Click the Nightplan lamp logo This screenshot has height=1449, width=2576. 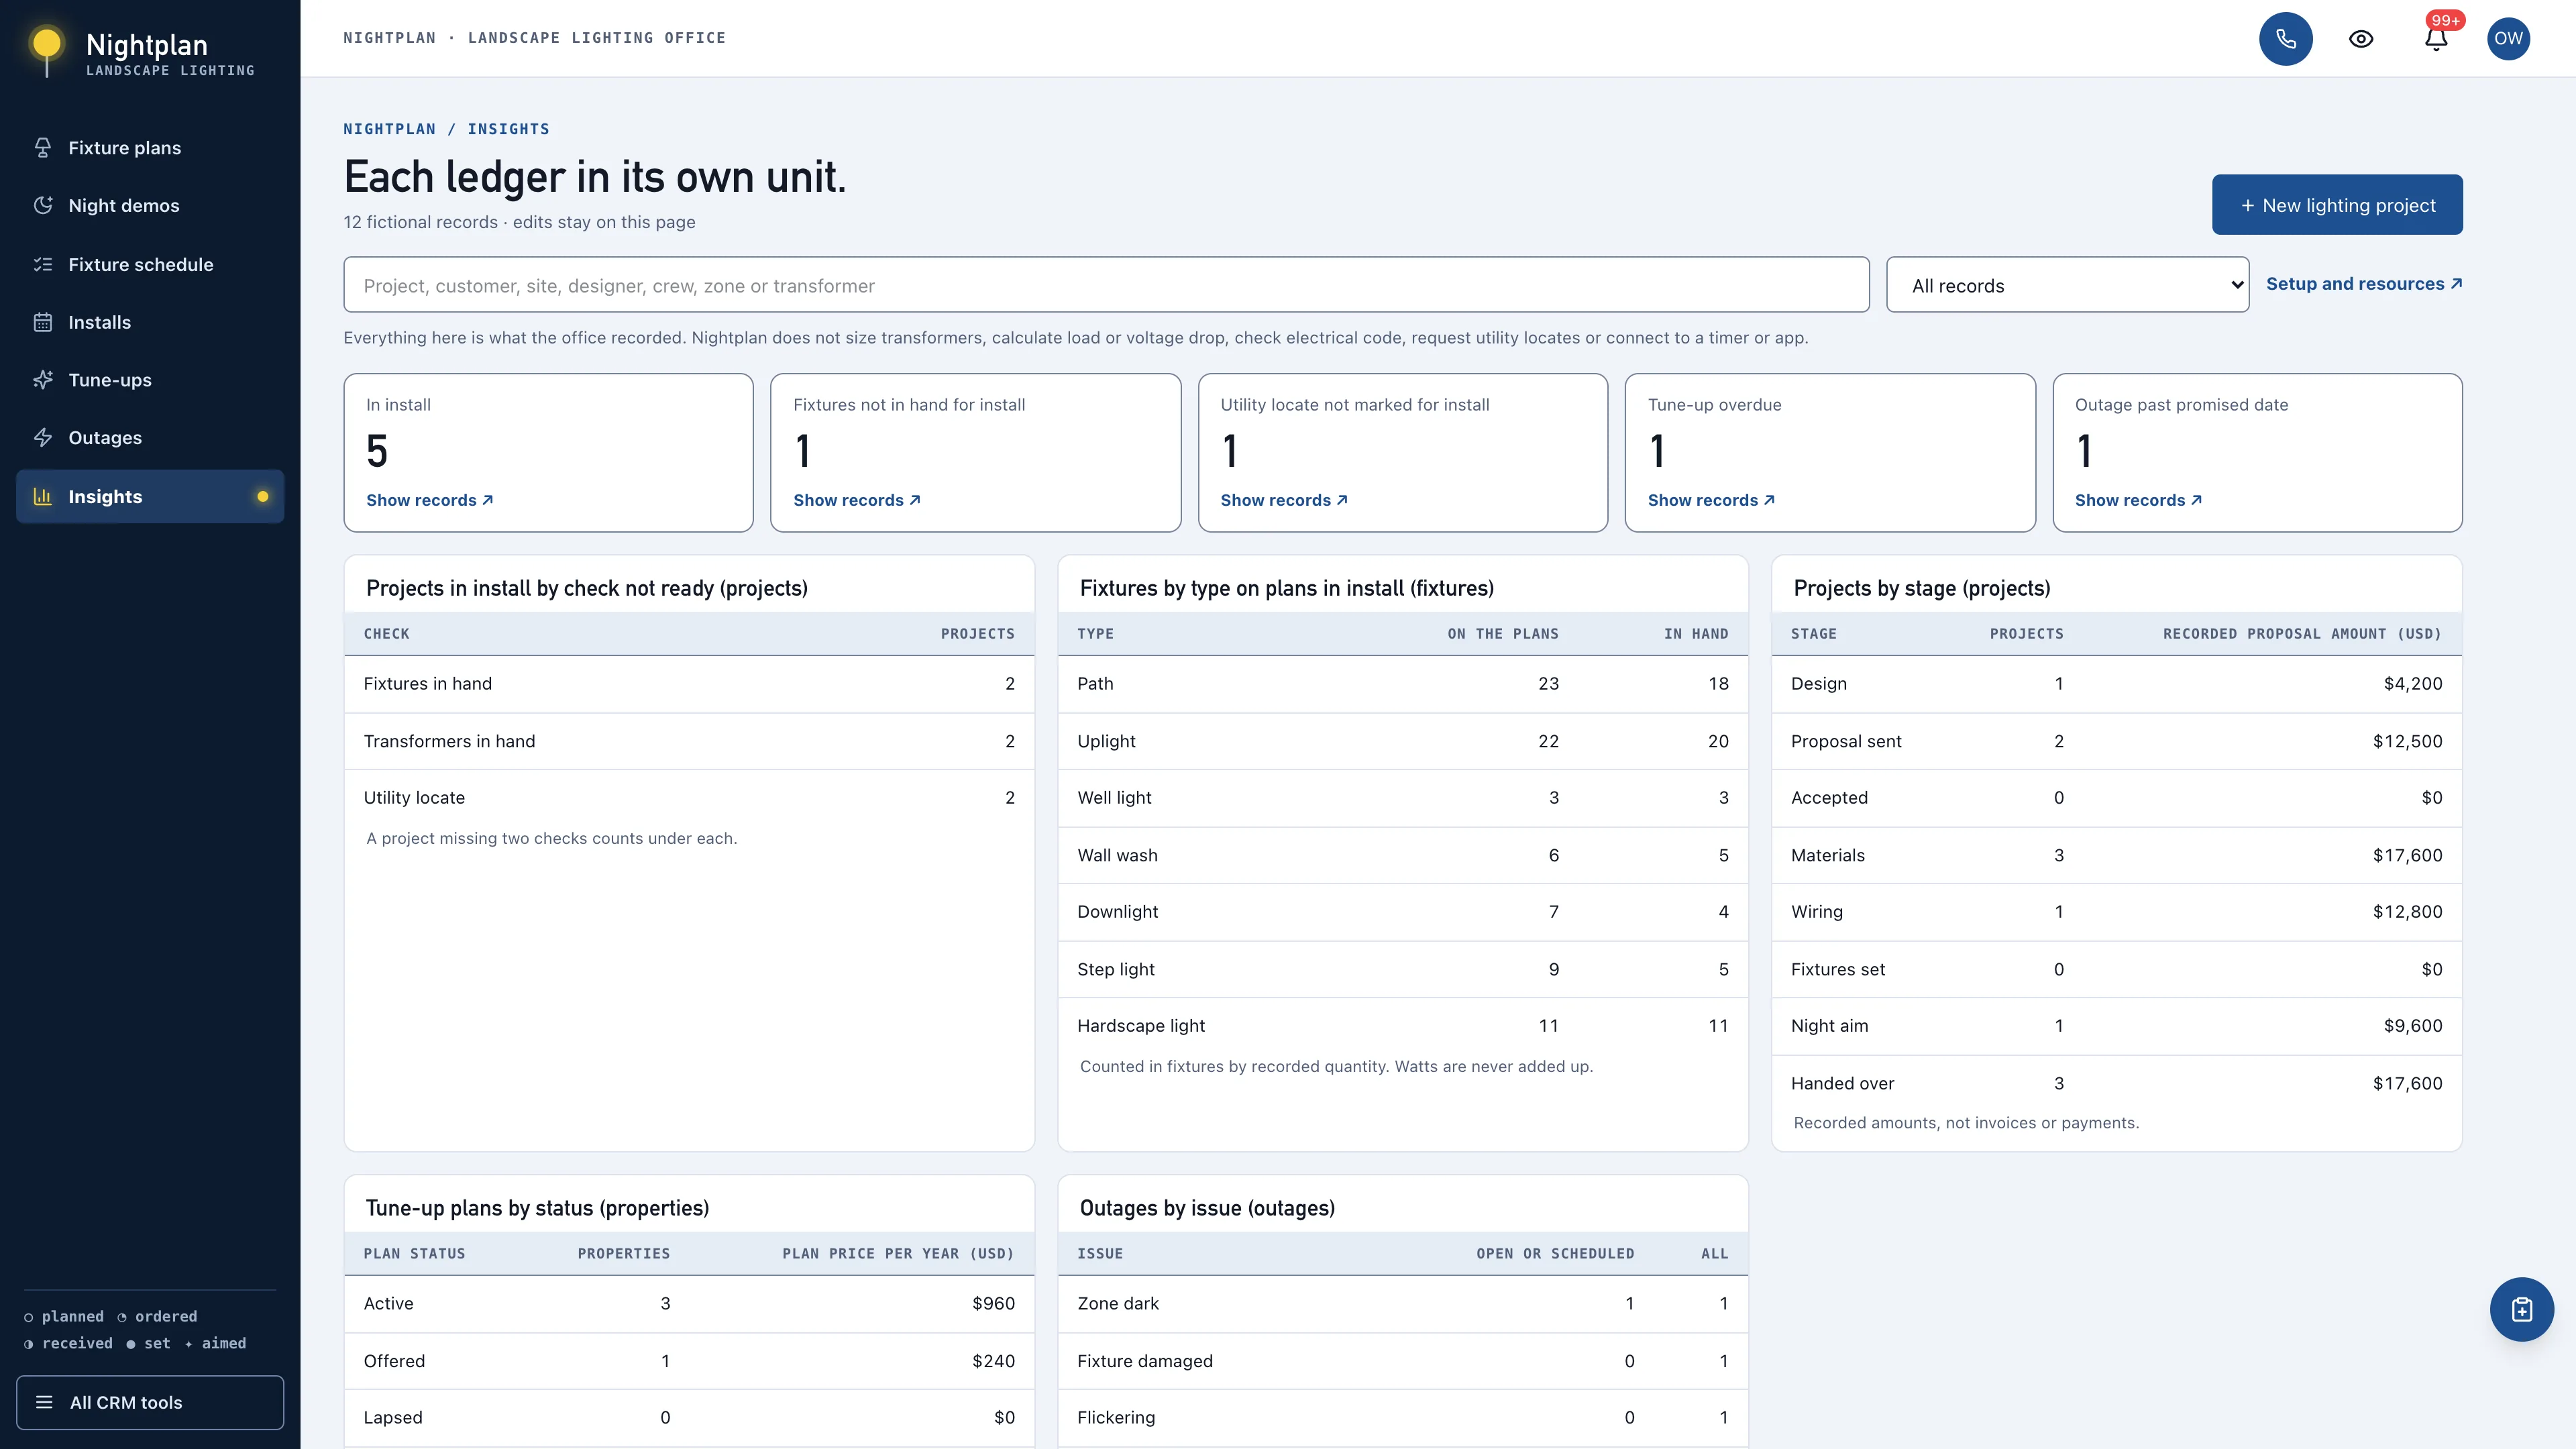tap(46, 50)
